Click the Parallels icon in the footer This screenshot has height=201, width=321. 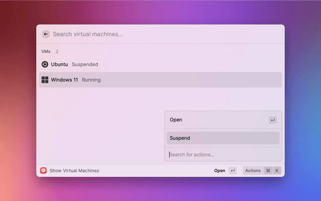(44, 170)
